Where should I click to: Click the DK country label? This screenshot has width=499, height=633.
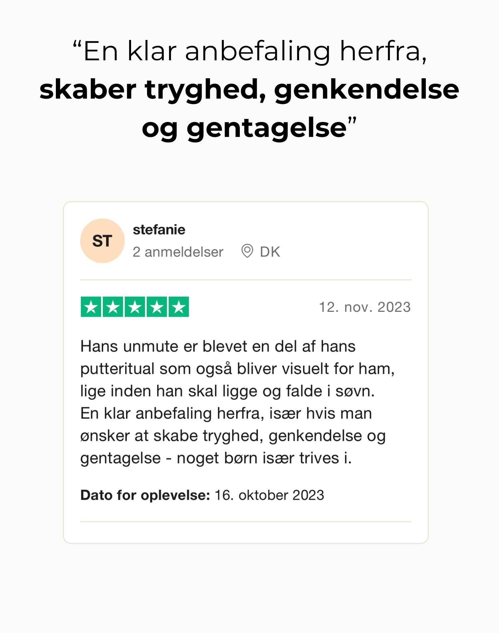[270, 252]
